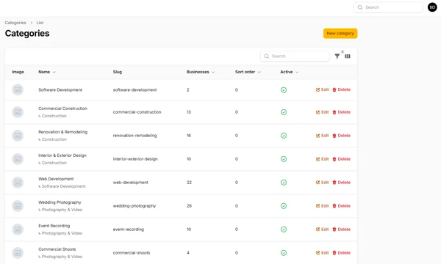
Task: Sort the table by Name column
Action: click(47, 72)
